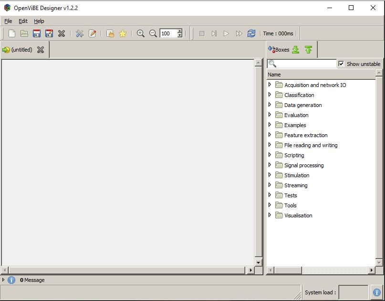Expand the Tests tree arrow

click(270, 195)
